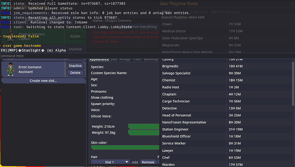Screen dimensions: 295x167
Task: Click the 'Show clothing' label
Action: (102, 98)
